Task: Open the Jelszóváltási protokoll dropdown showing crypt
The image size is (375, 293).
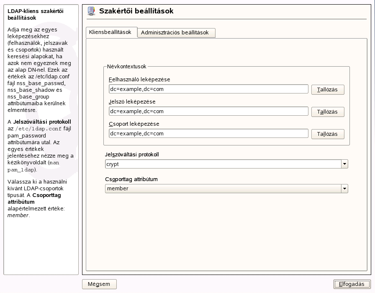Action: tap(226, 164)
